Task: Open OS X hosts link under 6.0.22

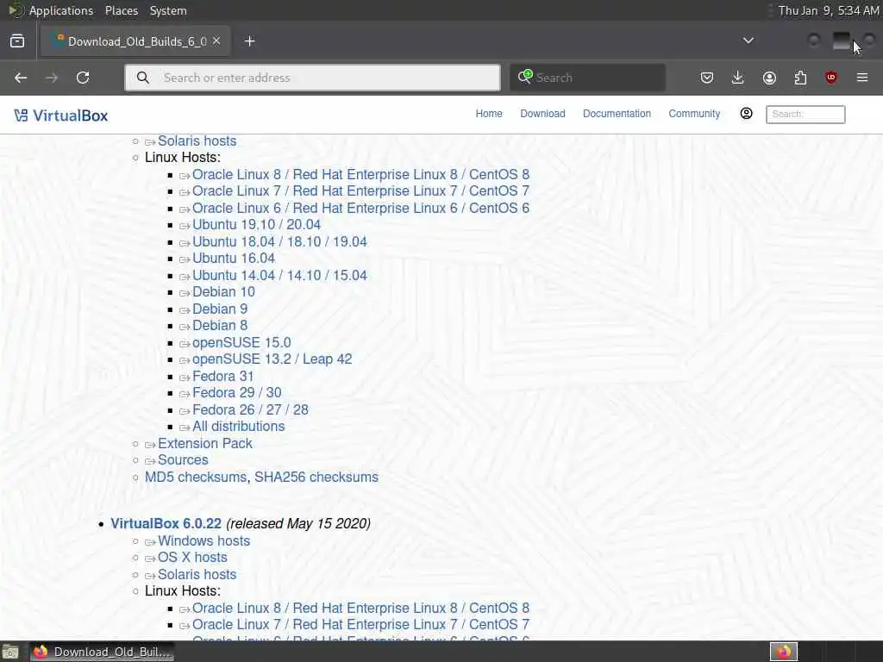Action: [192, 558]
